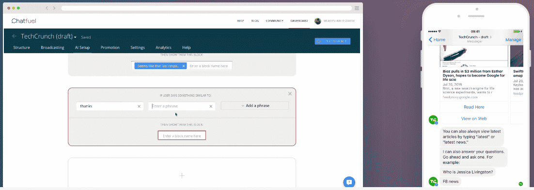This screenshot has height=190, width=534.
Task: Click DASHBOARD in the top header
Action: [x=299, y=21]
